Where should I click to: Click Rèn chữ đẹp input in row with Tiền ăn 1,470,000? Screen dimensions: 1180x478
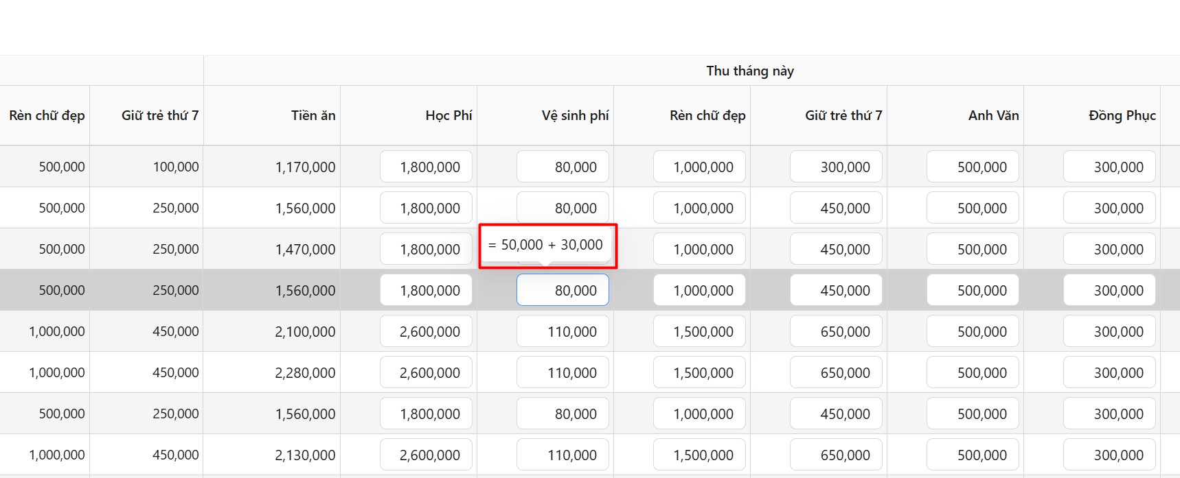point(699,249)
